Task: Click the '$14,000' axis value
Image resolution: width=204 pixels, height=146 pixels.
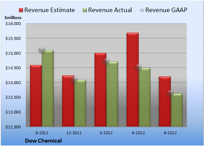Action: click(13, 83)
